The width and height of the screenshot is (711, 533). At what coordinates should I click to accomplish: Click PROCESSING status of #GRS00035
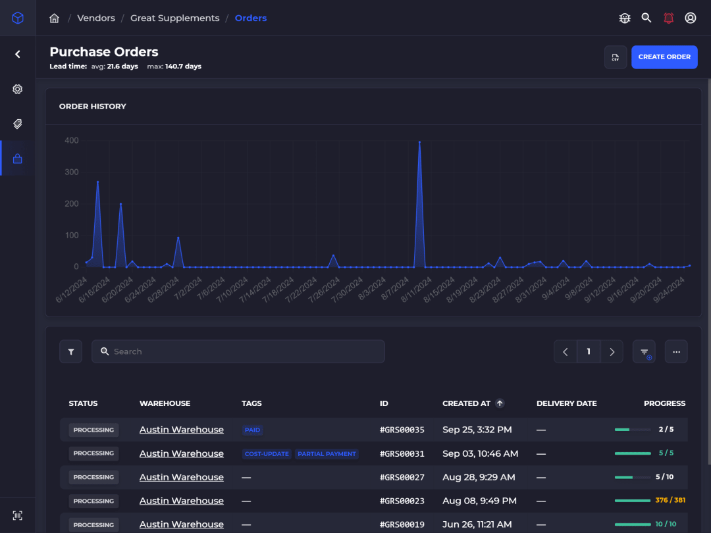[94, 430]
